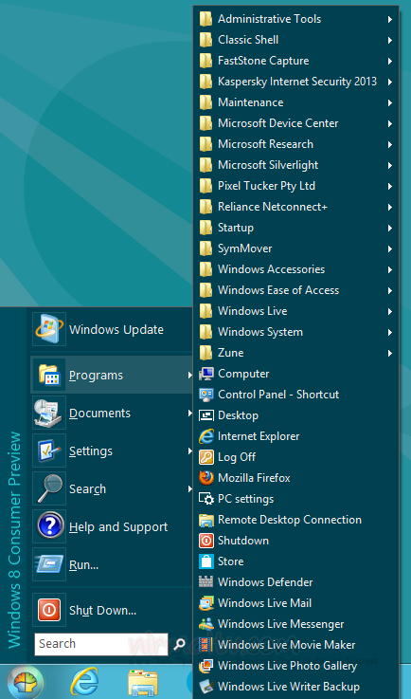Expand the Zune folder submenu
The width and height of the screenshot is (411, 699).
[x=295, y=353]
